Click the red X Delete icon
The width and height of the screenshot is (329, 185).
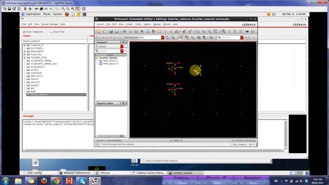point(142,31)
